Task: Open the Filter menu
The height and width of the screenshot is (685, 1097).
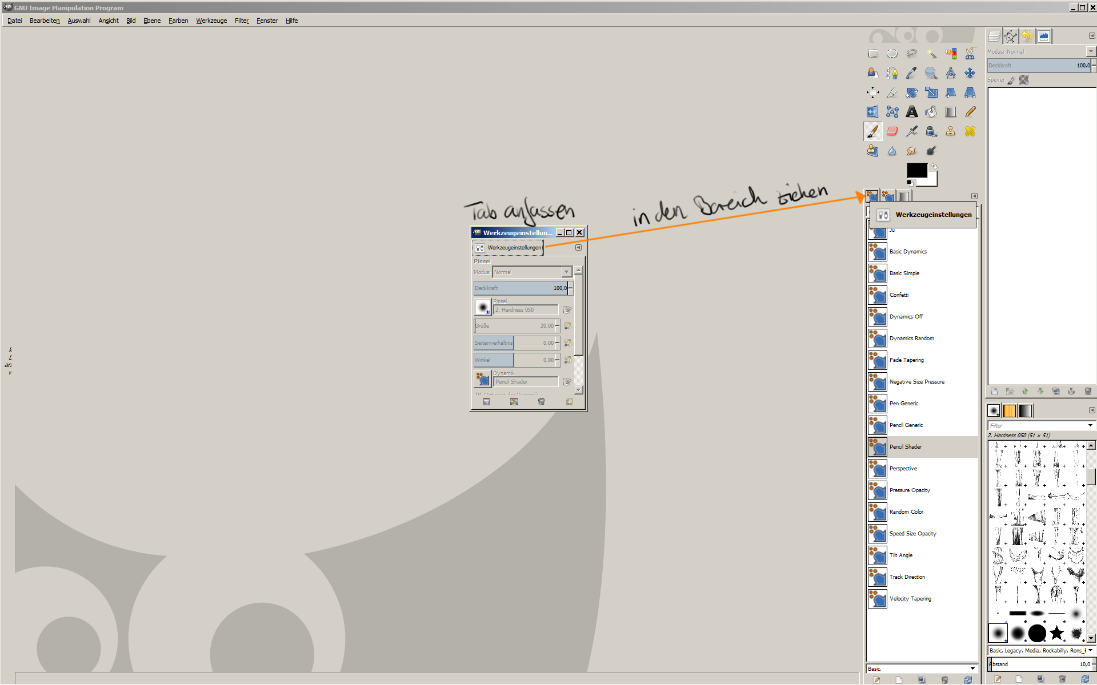Action: (241, 21)
